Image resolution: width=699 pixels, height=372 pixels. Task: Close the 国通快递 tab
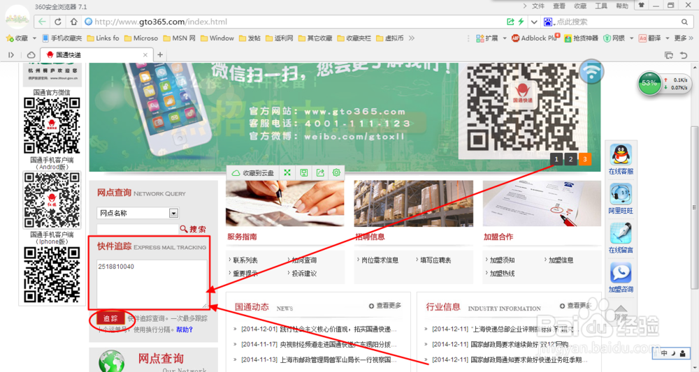[145, 54]
